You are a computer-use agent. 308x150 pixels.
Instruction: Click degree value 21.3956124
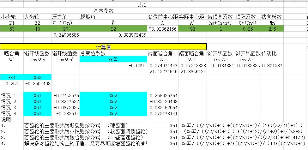192,71
